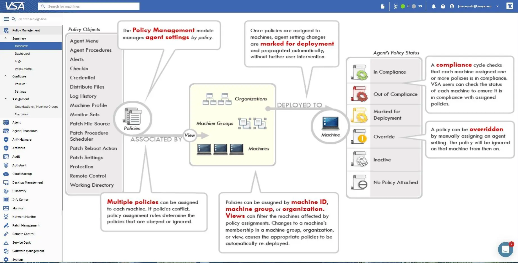Viewport: 518px width, 263px height.
Task: Open the help question mark icon
Action: tap(443, 6)
